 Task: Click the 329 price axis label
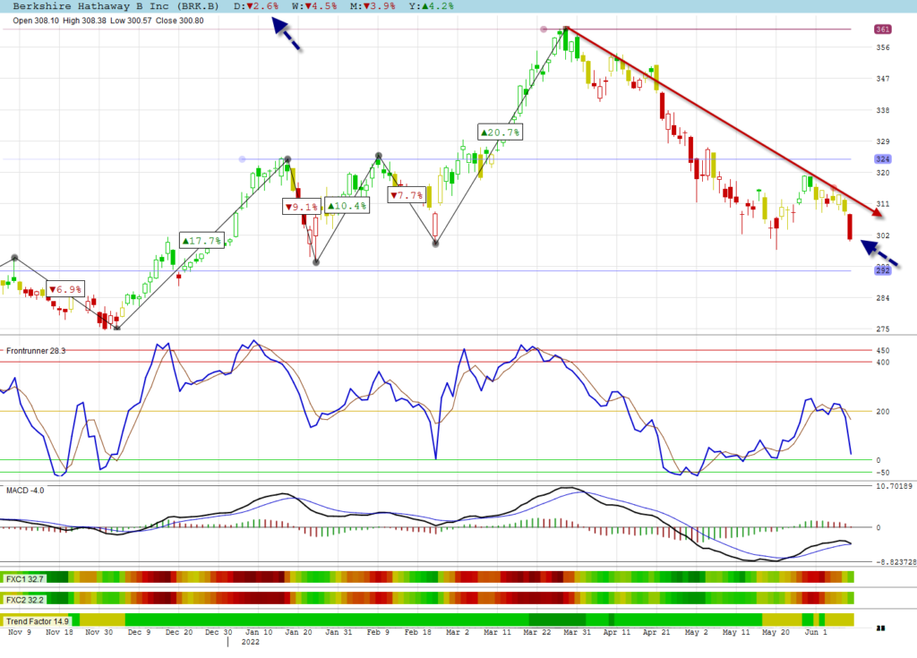(x=882, y=141)
